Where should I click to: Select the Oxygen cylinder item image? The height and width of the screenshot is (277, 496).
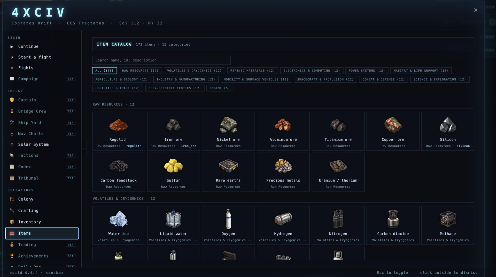[228, 219]
